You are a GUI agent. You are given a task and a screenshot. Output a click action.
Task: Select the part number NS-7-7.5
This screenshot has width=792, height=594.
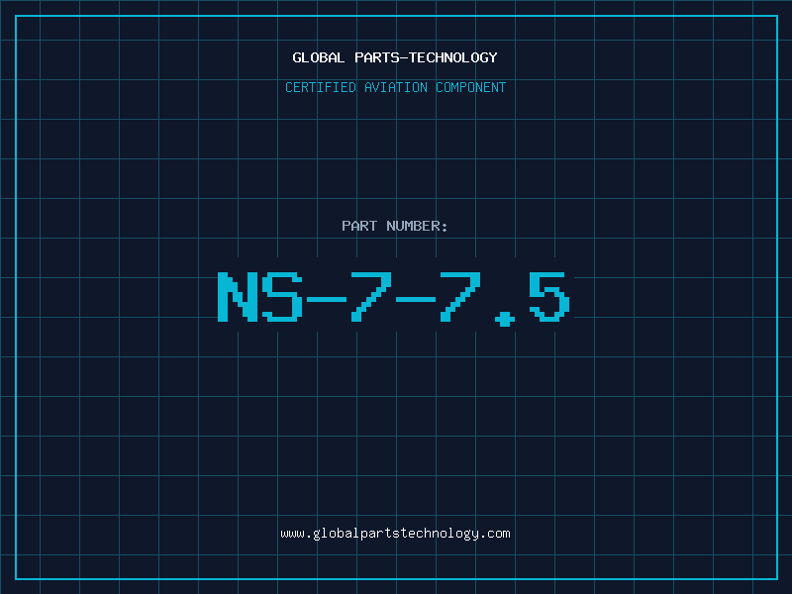coord(394,298)
